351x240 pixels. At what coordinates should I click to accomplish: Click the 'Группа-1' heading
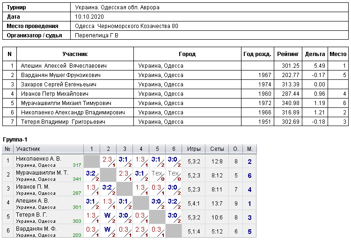[15, 140]
